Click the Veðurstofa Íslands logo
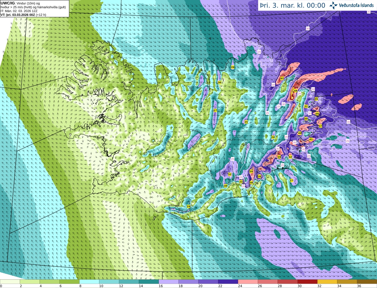The image size is (377, 288). point(351,5)
